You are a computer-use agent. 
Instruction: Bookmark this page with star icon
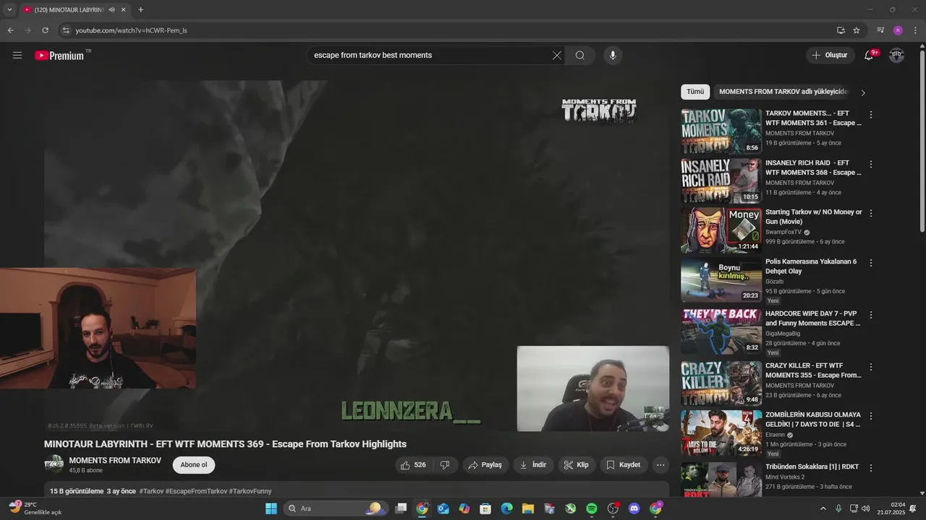pos(857,30)
